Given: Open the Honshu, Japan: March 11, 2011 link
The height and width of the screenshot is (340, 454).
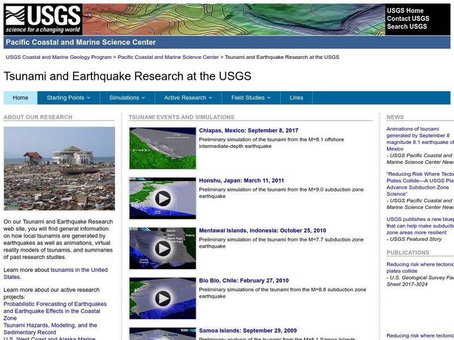Looking at the screenshot, I should tap(242, 180).
